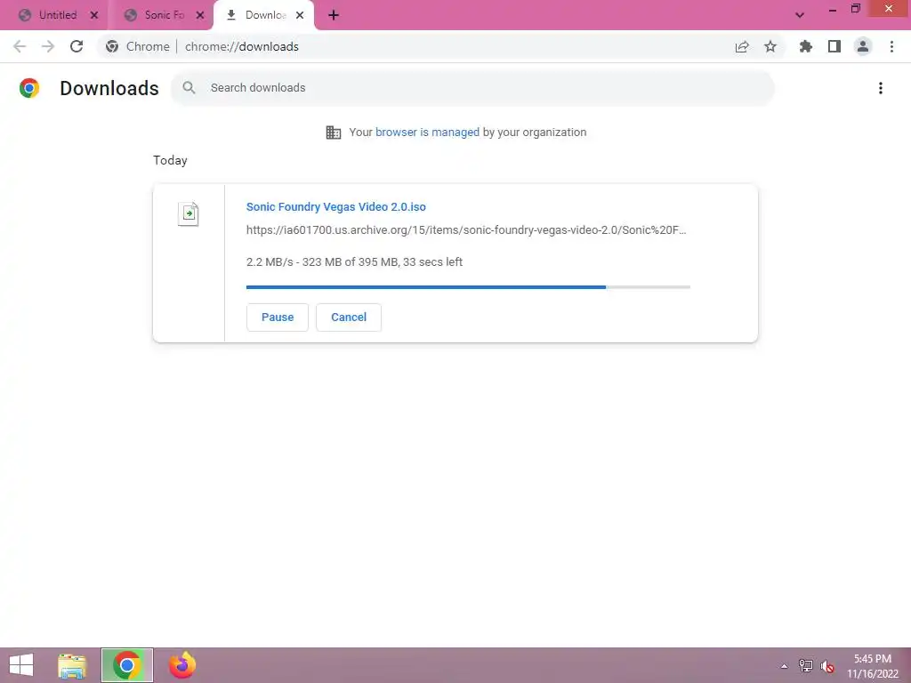Open File Explorer from the taskbar
The width and height of the screenshot is (911, 683).
[x=72, y=665]
